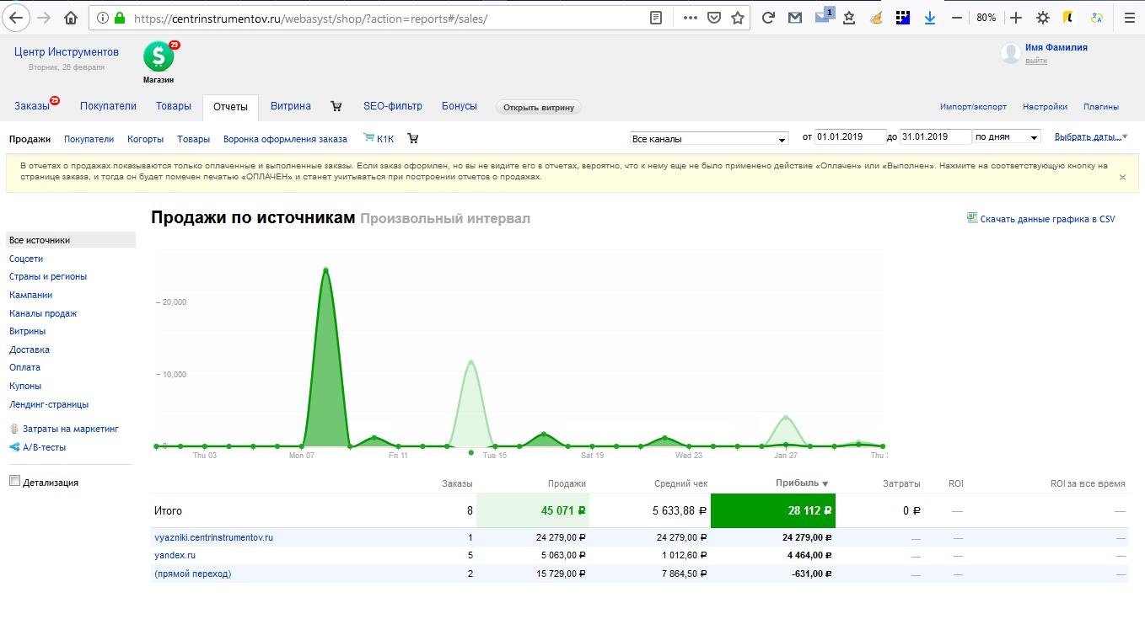Screen dimensions: 1145x619
Task: Select Каналы продаж in the left sidebar
Action: (43, 313)
